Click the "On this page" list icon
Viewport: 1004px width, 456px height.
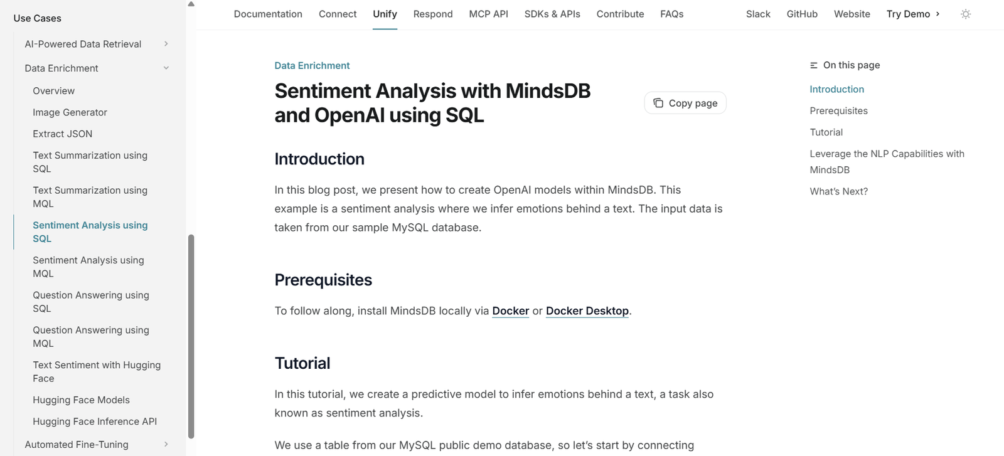pos(813,65)
